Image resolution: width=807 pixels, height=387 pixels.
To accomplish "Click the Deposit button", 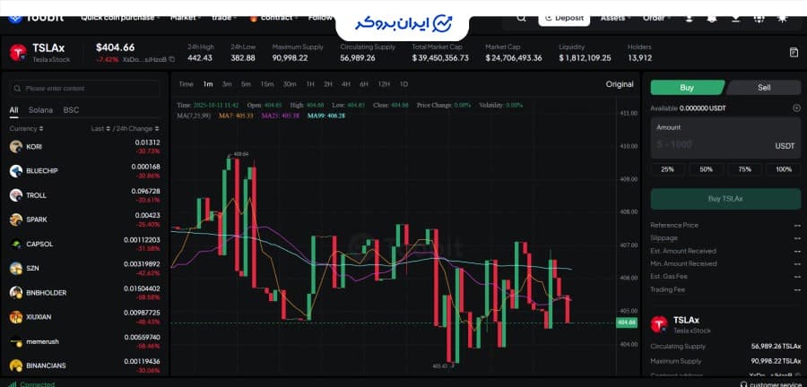I will [564, 17].
